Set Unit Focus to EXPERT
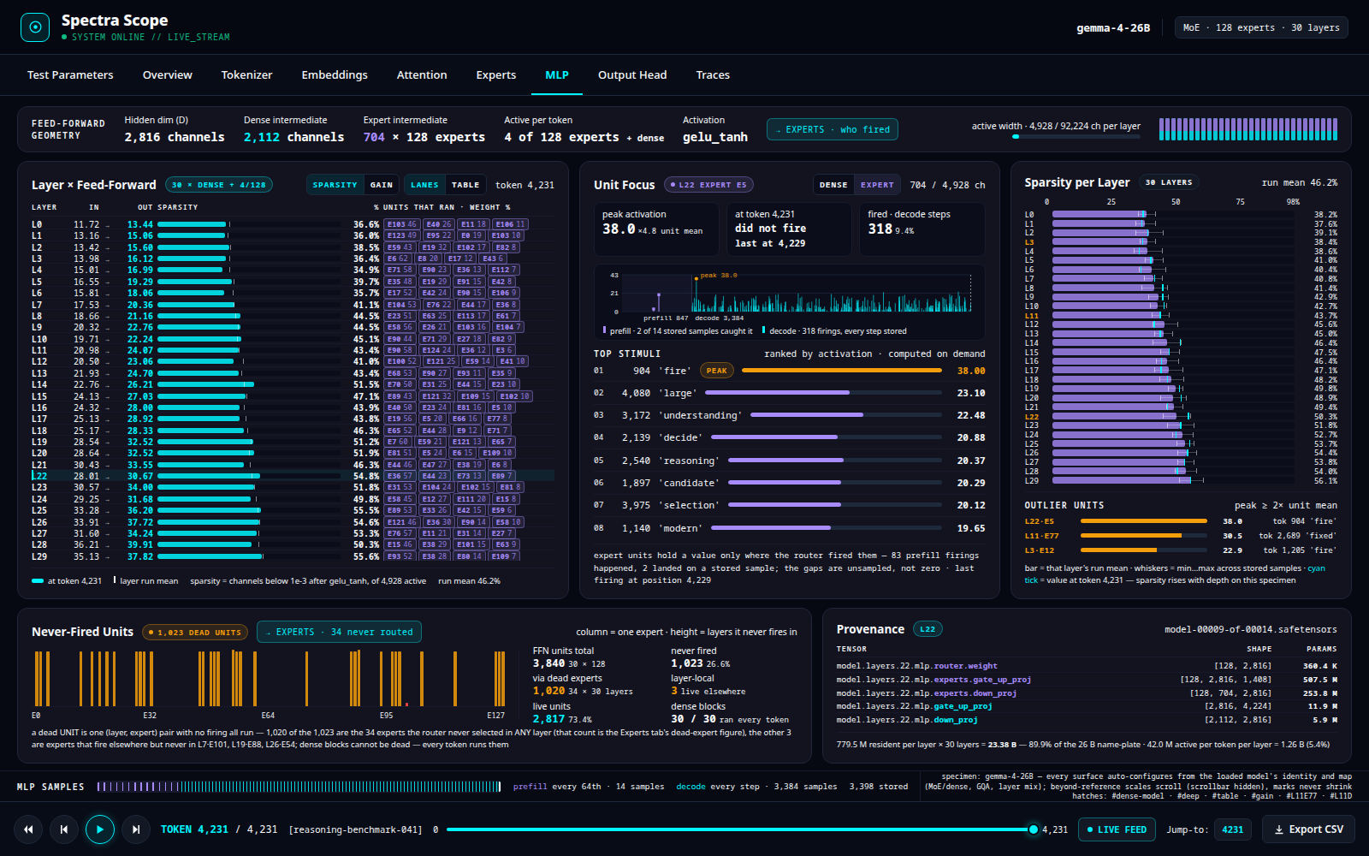 click(x=877, y=185)
